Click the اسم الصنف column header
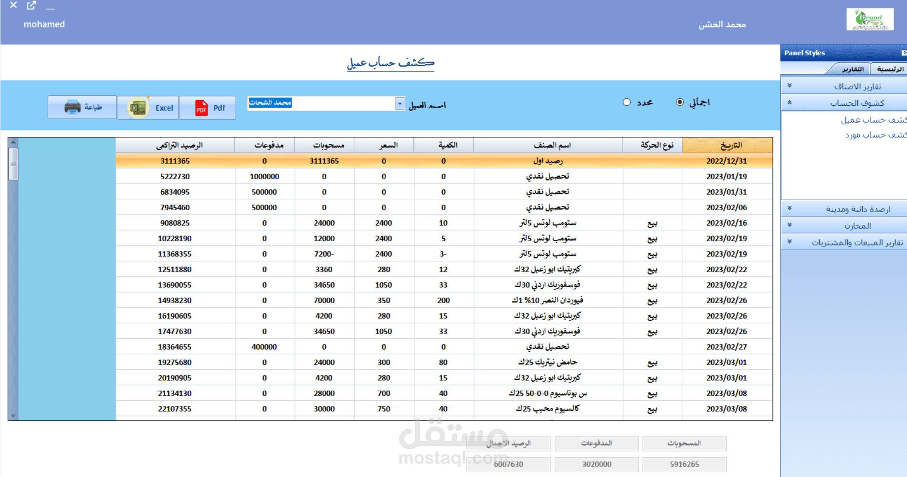Image resolution: width=907 pixels, height=477 pixels. coord(548,145)
